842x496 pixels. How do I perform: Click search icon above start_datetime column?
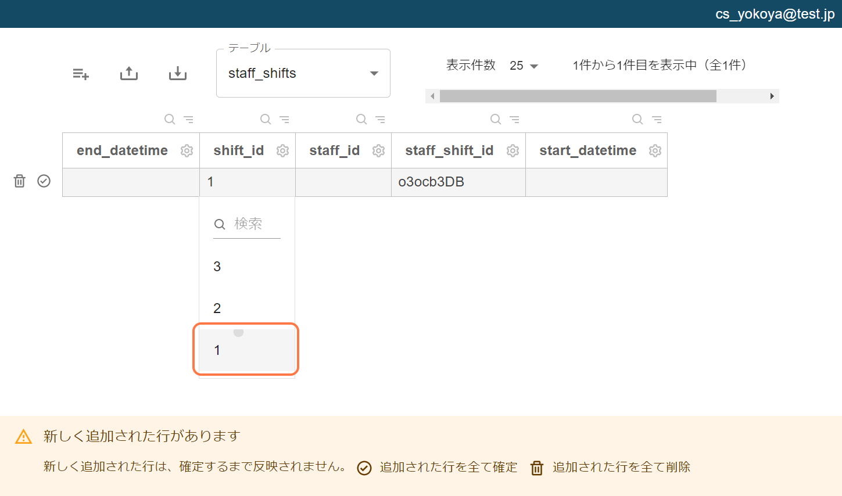click(637, 119)
